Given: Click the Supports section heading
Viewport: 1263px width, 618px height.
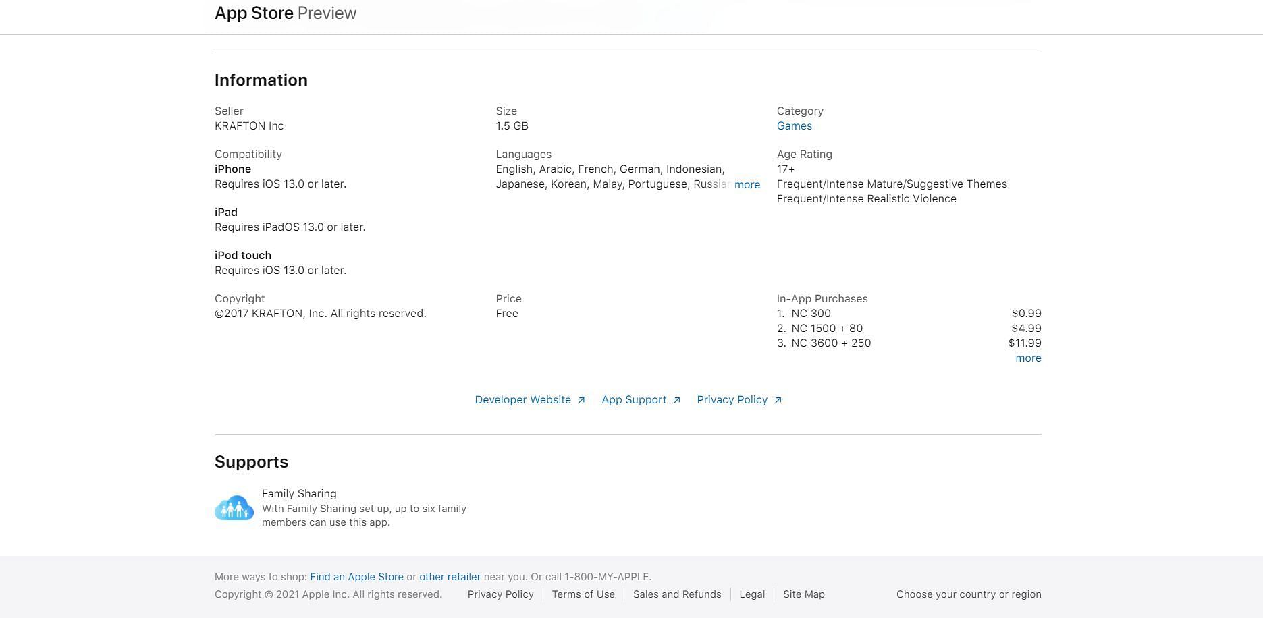Looking at the screenshot, I should [251, 462].
